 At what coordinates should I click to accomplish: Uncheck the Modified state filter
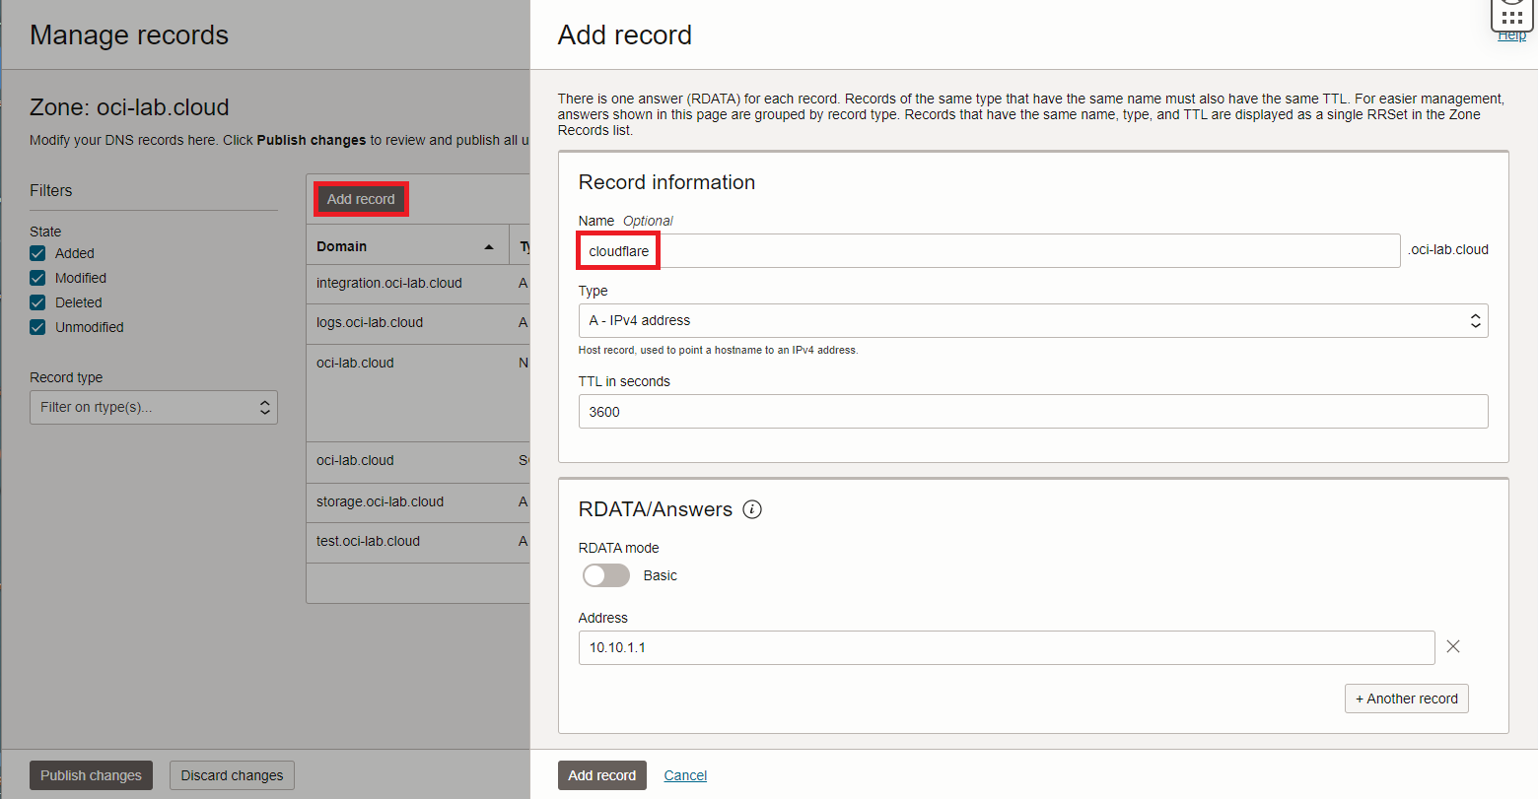pyautogui.click(x=37, y=278)
